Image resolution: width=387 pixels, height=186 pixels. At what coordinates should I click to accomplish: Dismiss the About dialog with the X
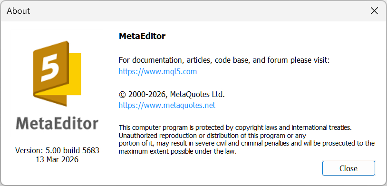click(x=375, y=11)
